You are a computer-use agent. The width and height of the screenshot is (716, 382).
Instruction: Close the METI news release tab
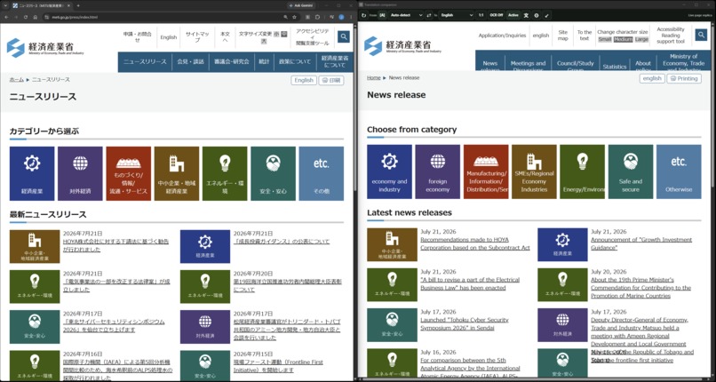point(68,5)
